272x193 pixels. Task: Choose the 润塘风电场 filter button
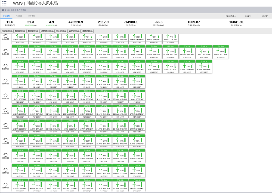pos(87,31)
